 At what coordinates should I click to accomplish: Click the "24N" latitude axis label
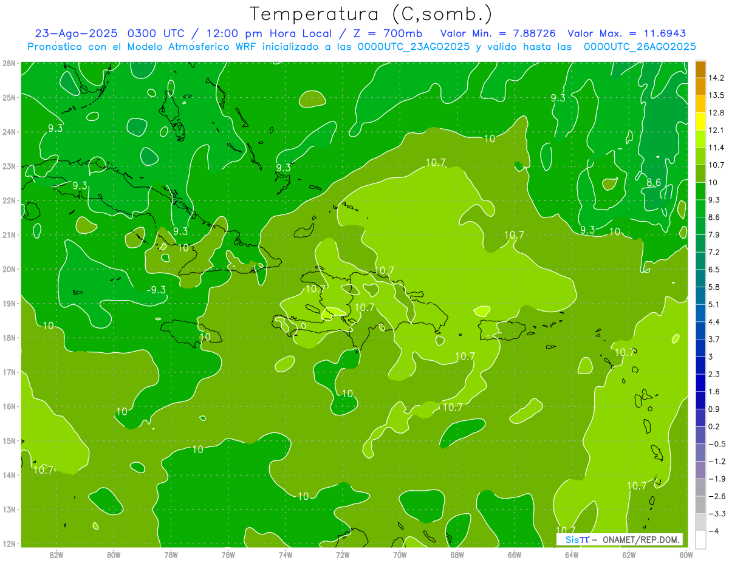(x=9, y=132)
